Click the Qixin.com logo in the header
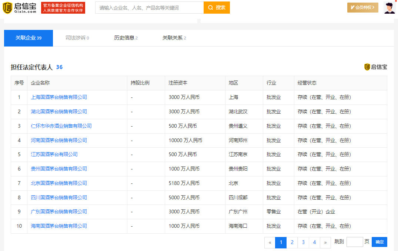The width and height of the screenshot is (398, 251). [x=20, y=8]
